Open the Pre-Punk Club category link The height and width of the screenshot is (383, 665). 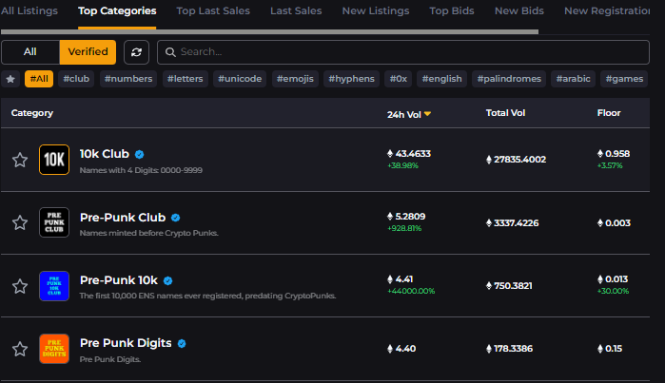[x=123, y=218]
